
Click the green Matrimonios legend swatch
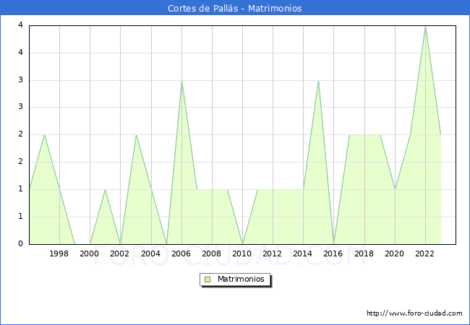(x=208, y=279)
